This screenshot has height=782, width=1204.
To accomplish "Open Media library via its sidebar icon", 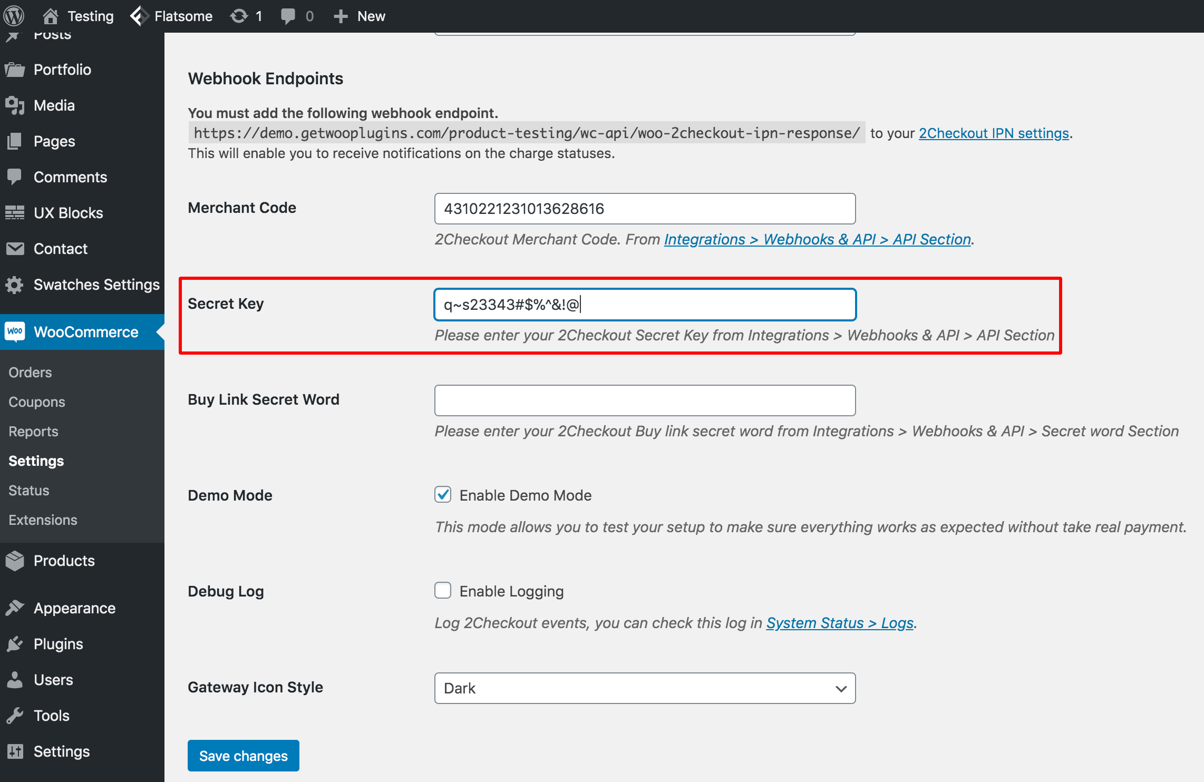I will [15, 105].
